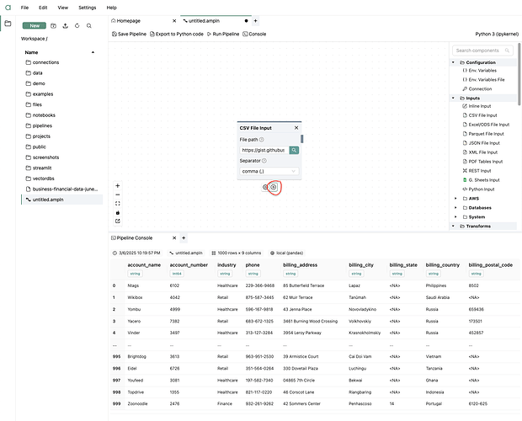Click the Amphi logo at top left
This screenshot has width=522, height=421.
tap(8, 8)
